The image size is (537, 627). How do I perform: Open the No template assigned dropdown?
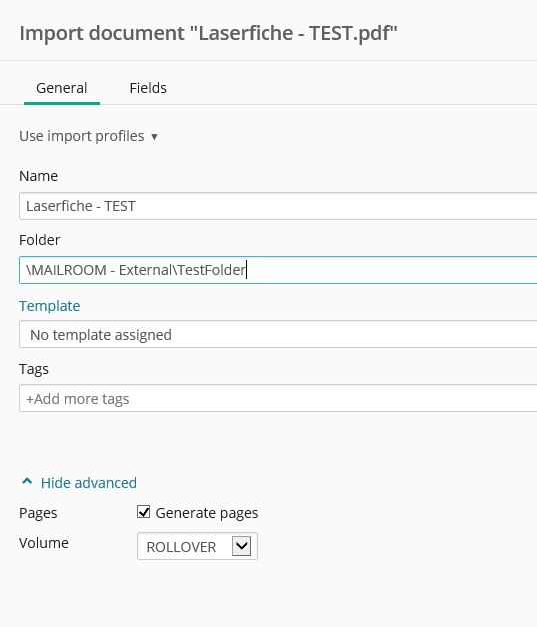coord(277,334)
